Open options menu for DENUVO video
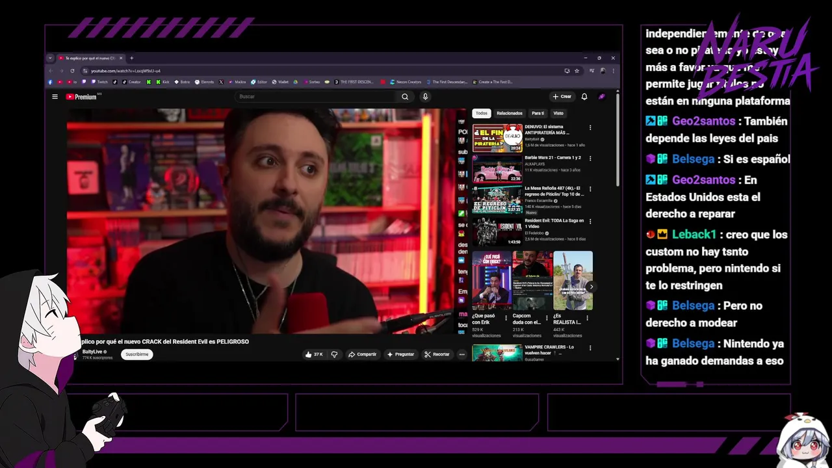This screenshot has height=468, width=832. 590,127
